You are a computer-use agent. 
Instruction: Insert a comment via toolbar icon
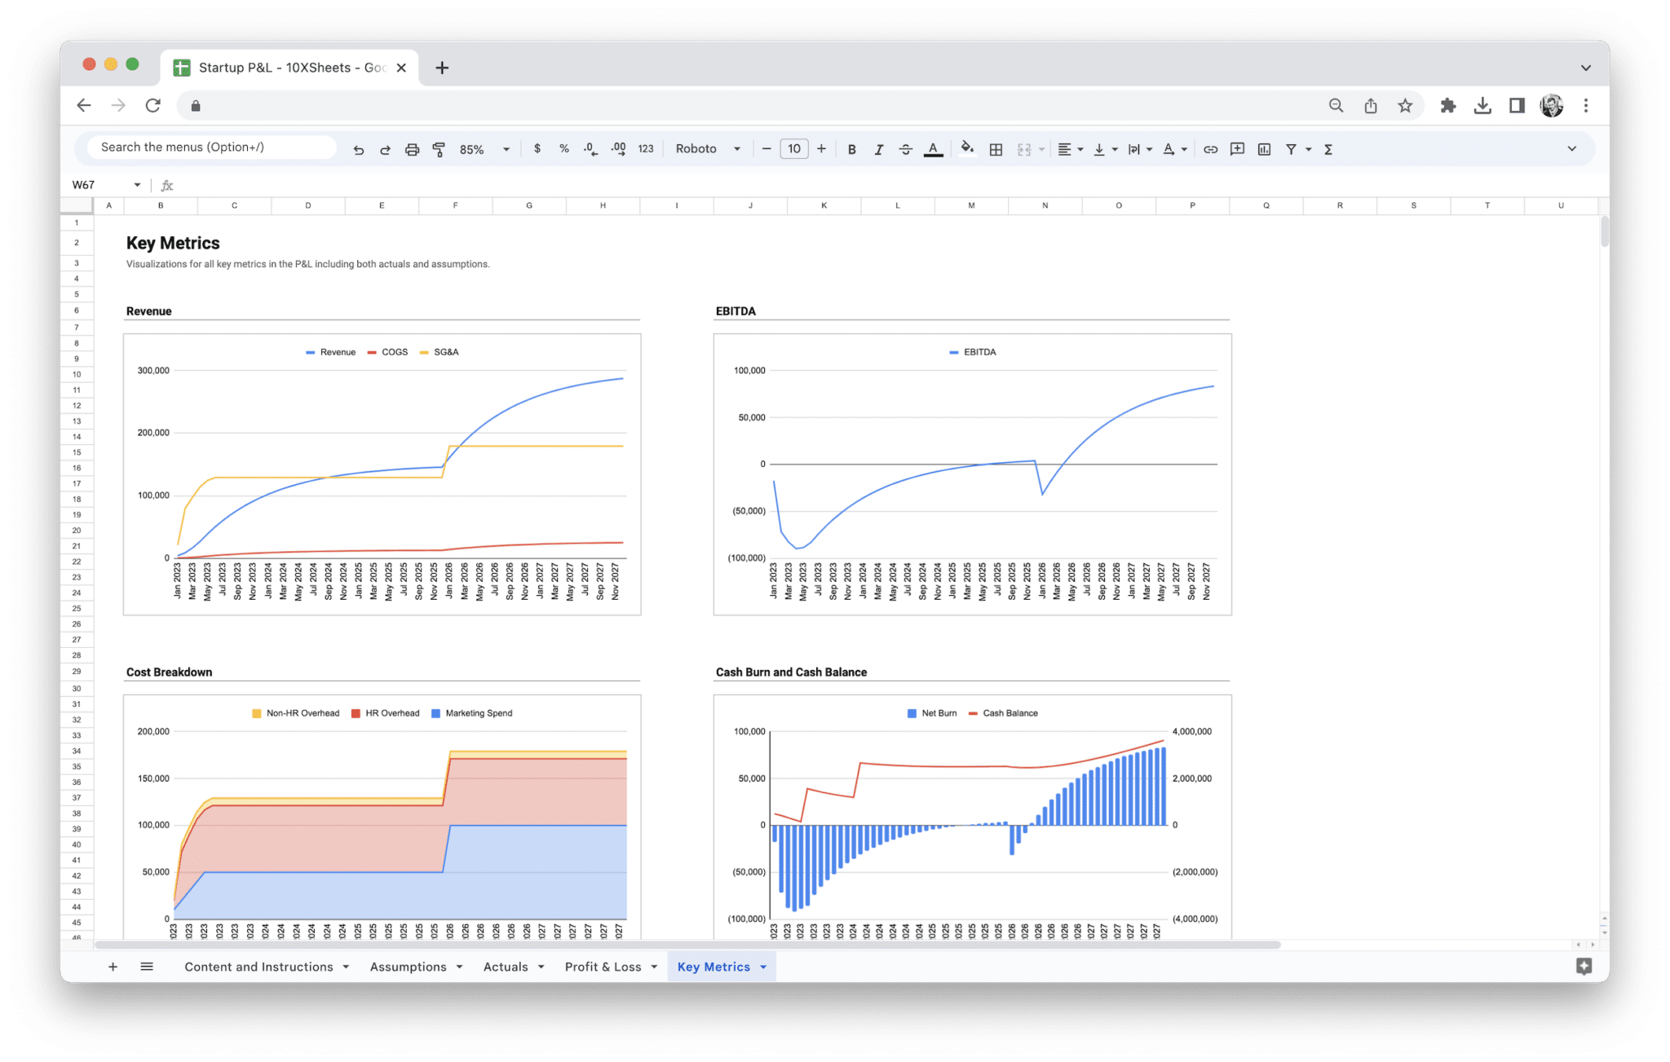point(1237,149)
